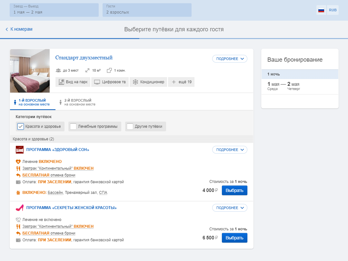Click the «Здоровый сон» bed program icon
The height and width of the screenshot is (261, 348).
(20, 150)
